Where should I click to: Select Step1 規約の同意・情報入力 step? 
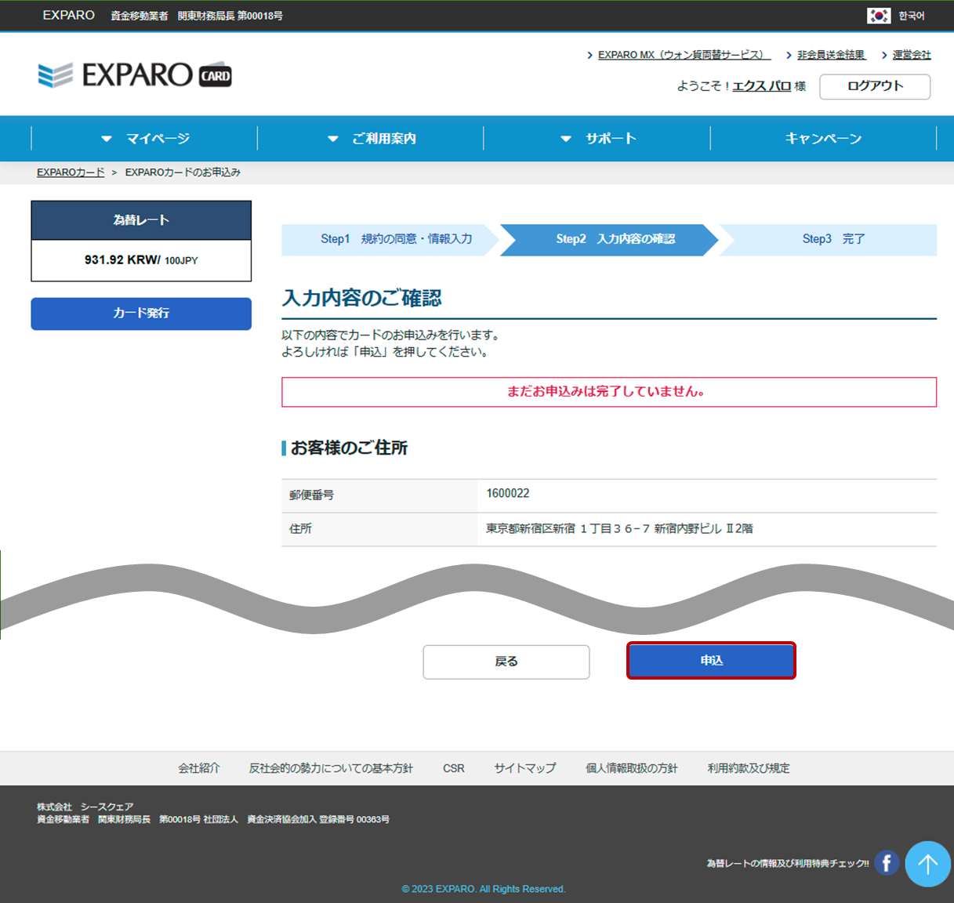coord(396,239)
